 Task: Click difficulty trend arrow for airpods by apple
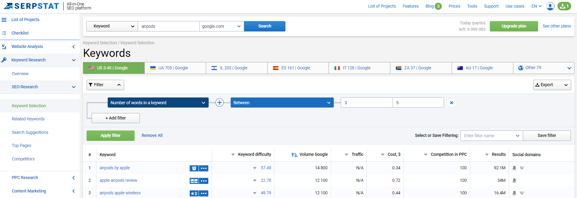point(255,168)
